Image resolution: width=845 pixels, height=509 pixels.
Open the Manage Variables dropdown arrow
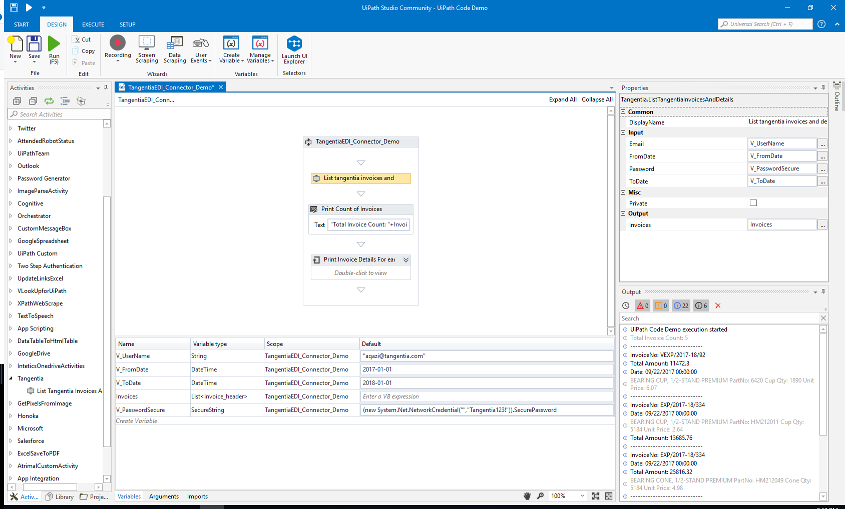[273, 61]
